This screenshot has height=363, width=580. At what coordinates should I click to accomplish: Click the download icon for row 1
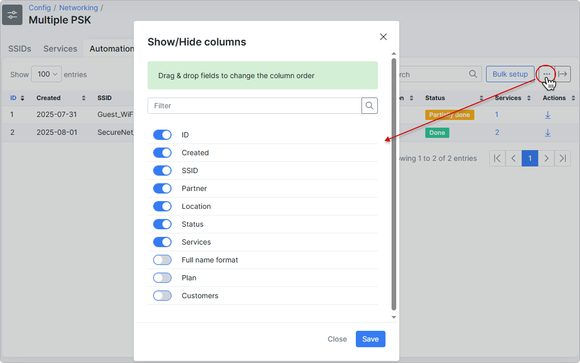tap(547, 115)
